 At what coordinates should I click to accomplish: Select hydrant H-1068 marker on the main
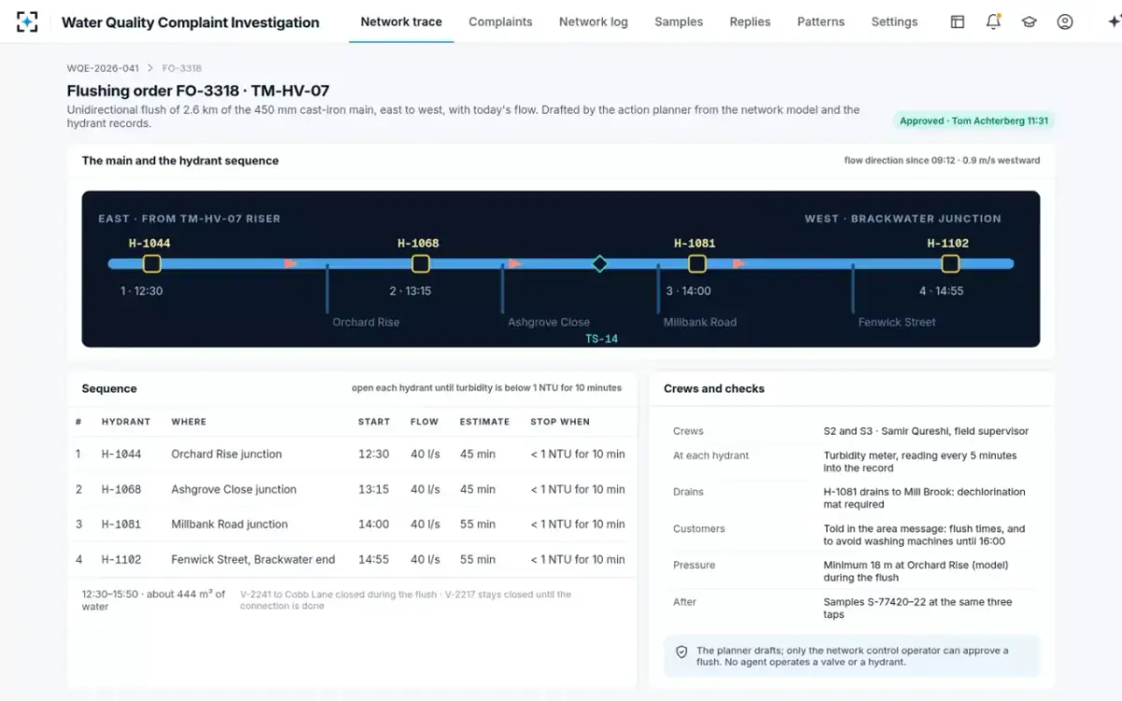(421, 264)
